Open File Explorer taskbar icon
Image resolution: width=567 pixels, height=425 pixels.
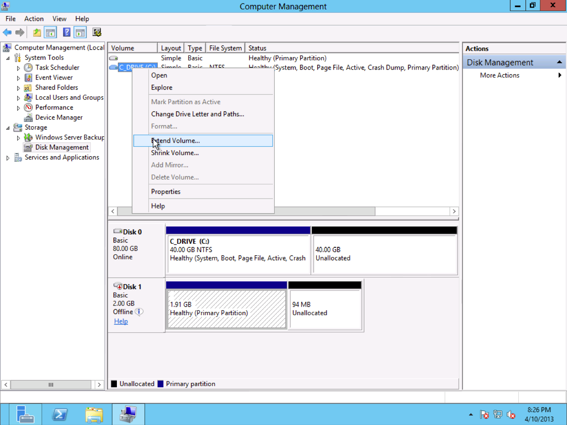94,414
